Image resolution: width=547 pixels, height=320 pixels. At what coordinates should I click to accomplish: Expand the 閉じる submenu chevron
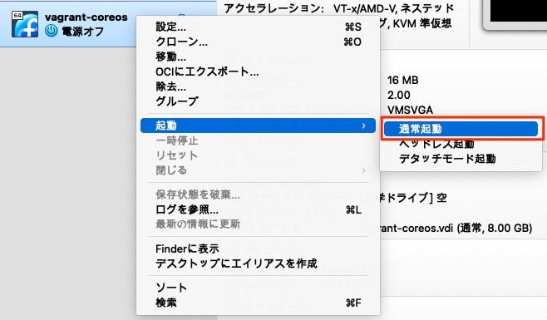(x=363, y=170)
